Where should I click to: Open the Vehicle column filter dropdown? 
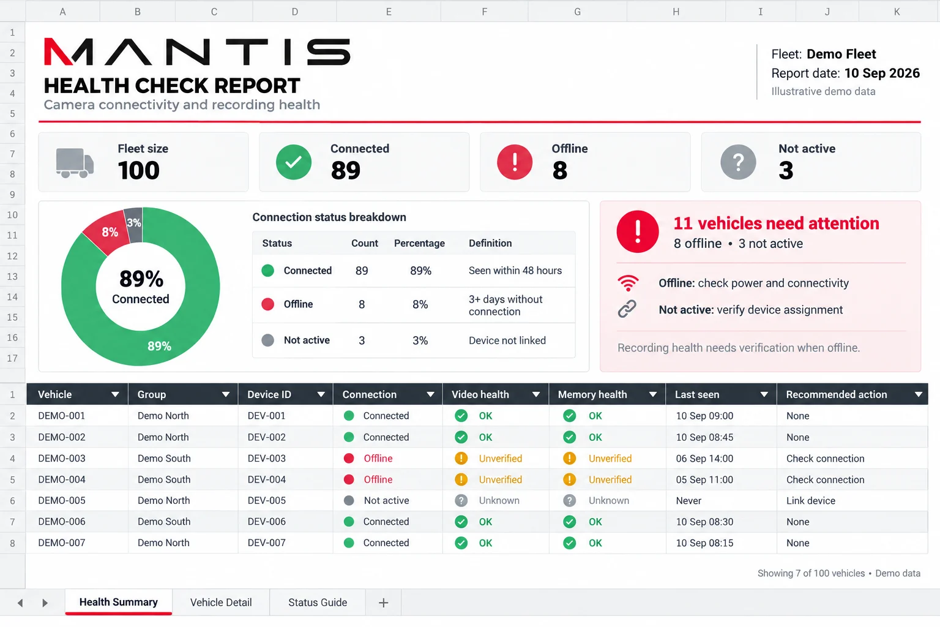coord(115,394)
